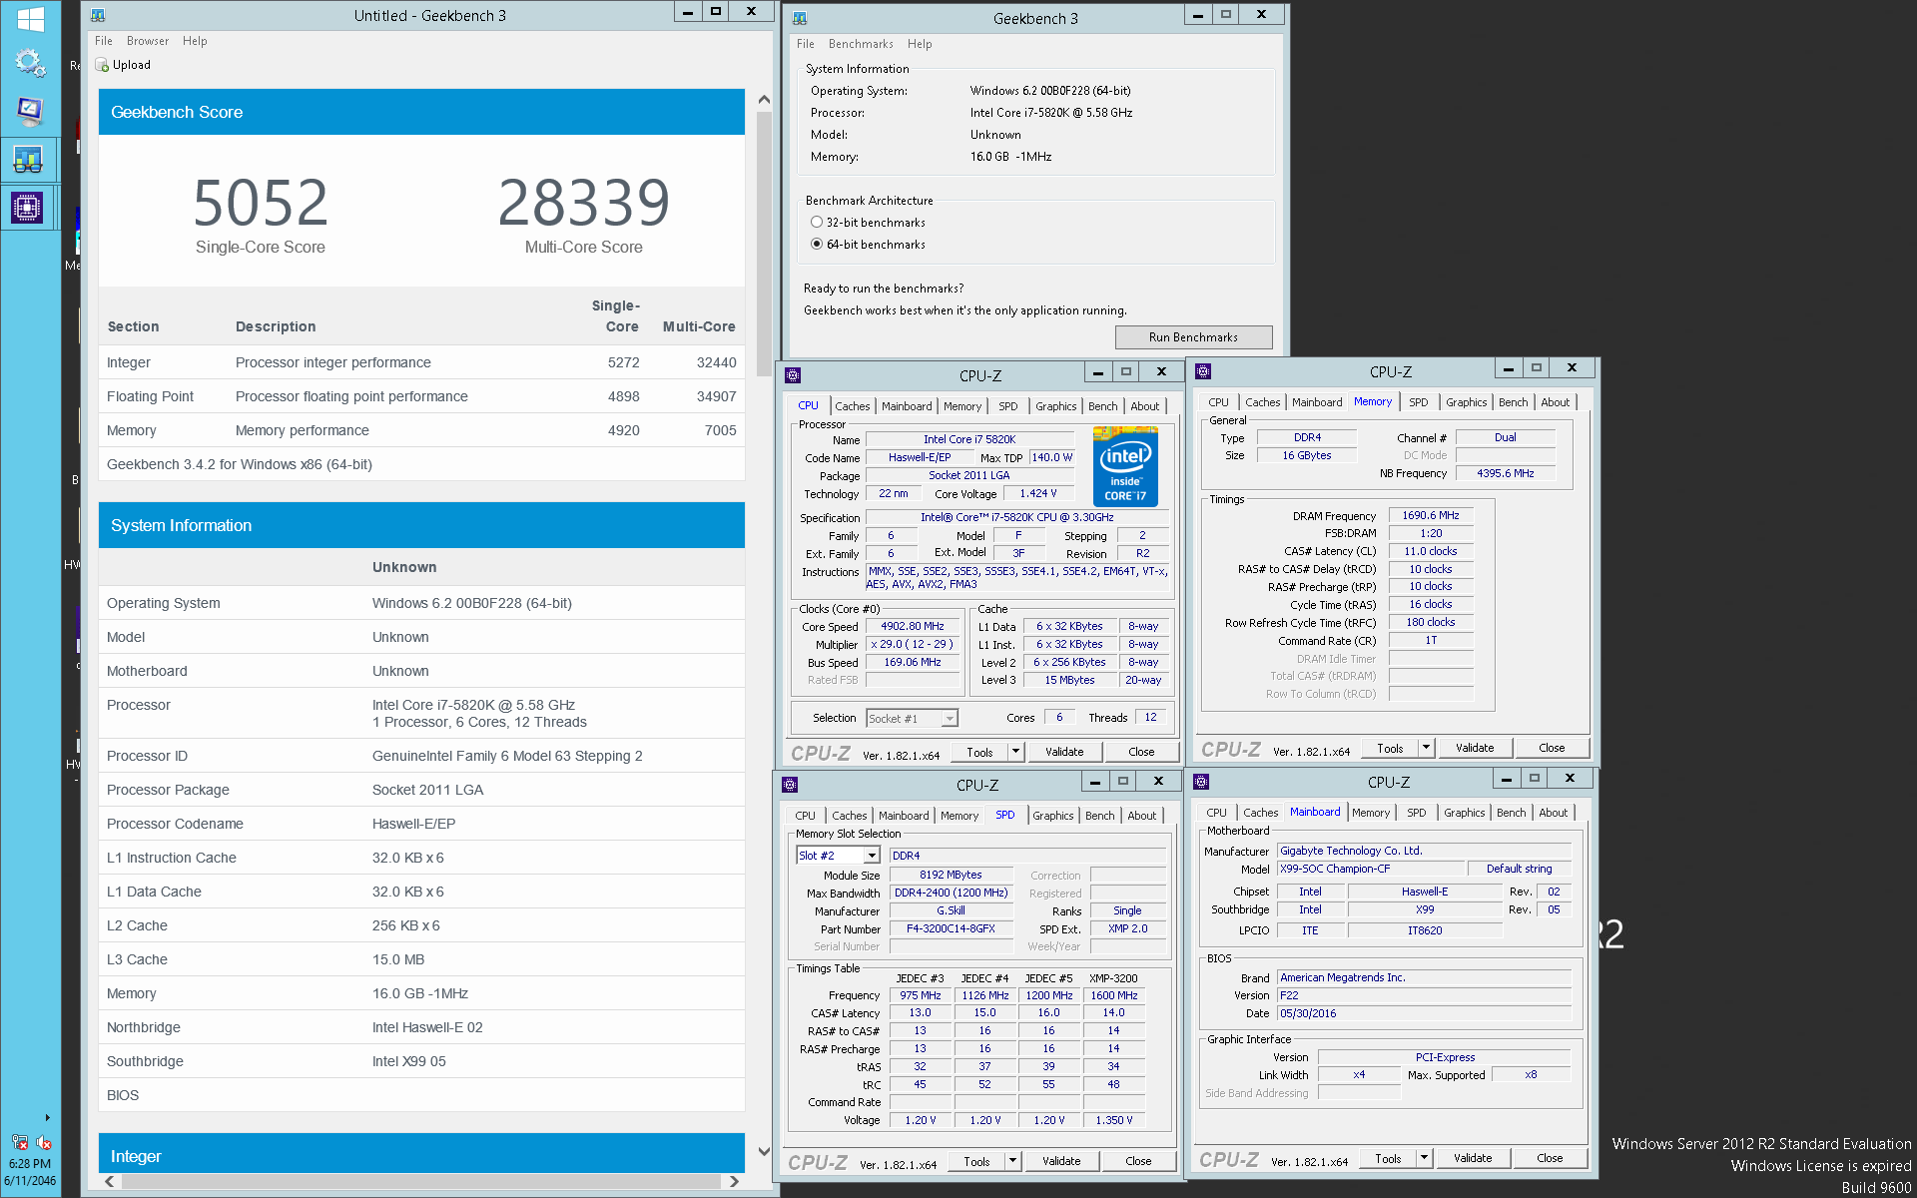The width and height of the screenshot is (1917, 1198).
Task: Click title icon of CPU-Z window showing SPD tab
Action: pos(790,785)
